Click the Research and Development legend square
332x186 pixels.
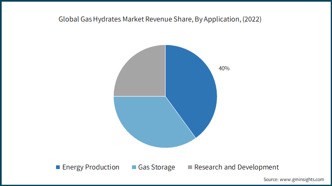pos(190,167)
